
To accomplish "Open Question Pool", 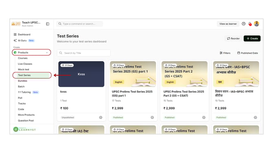I will (26, 120).
